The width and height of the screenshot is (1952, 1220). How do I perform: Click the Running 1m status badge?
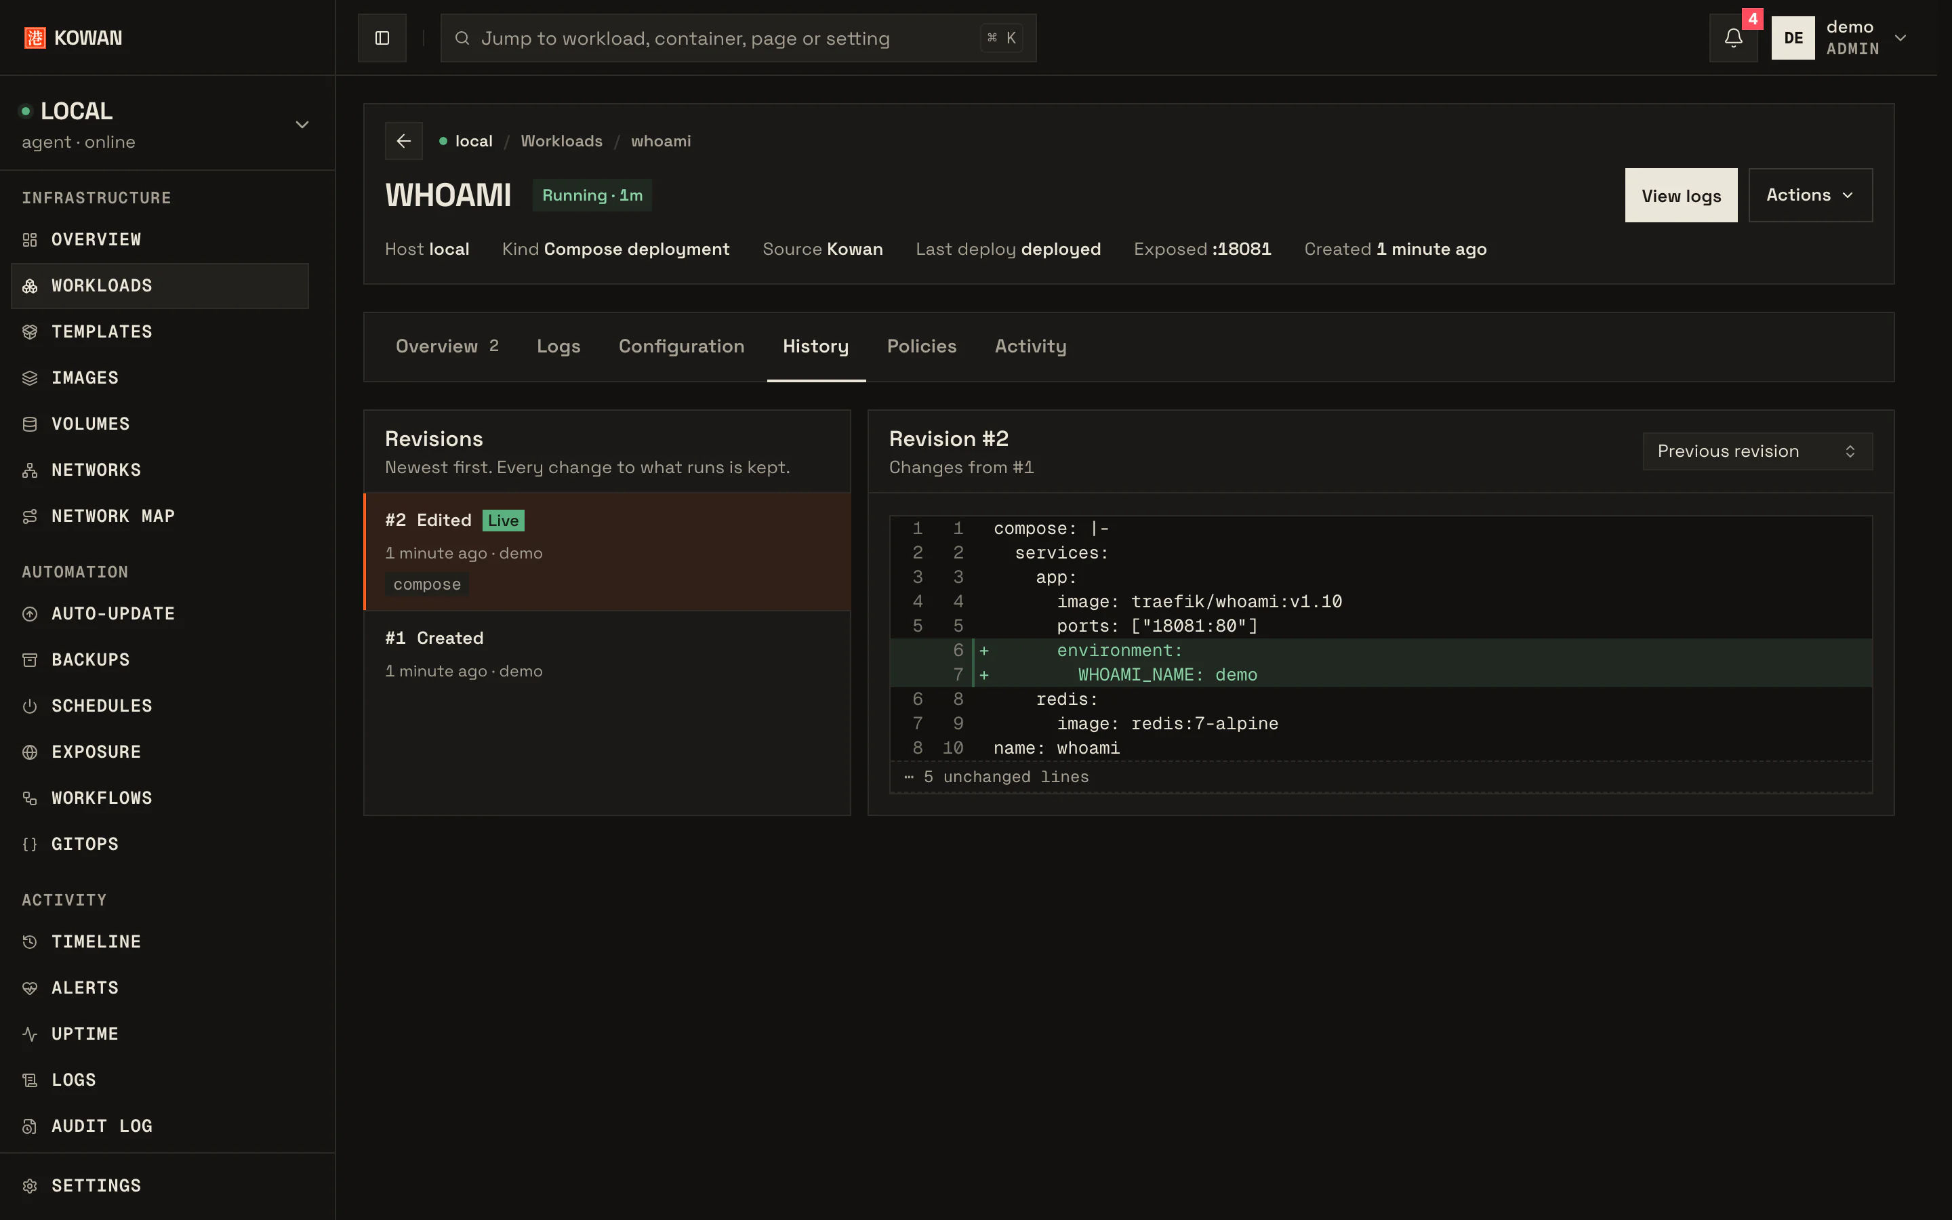[x=592, y=195]
